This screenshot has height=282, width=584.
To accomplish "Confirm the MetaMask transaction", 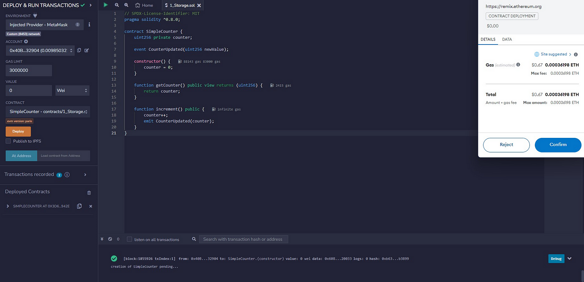I will 558,145.
